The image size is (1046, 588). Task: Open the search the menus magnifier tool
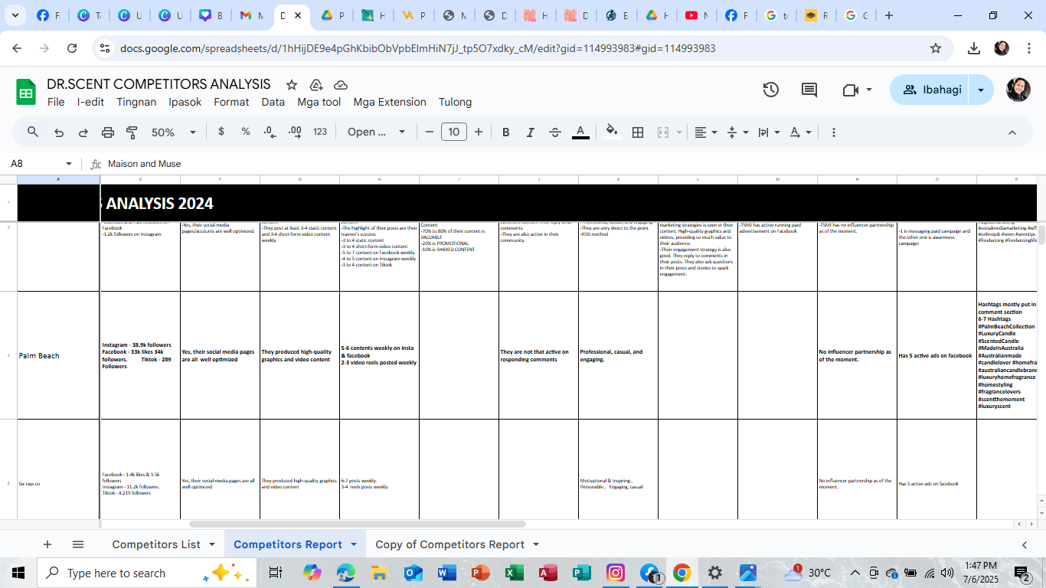33,132
